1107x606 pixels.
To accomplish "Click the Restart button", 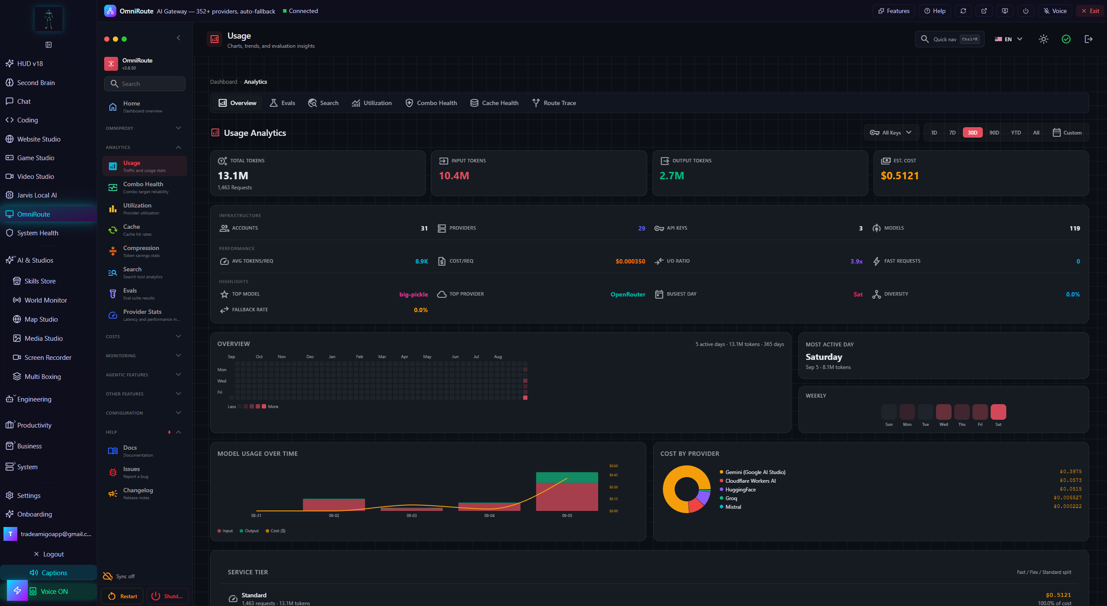I will tap(122, 596).
